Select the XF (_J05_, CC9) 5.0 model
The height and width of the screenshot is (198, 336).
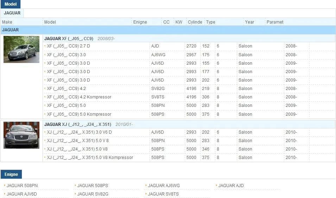pos(66,106)
